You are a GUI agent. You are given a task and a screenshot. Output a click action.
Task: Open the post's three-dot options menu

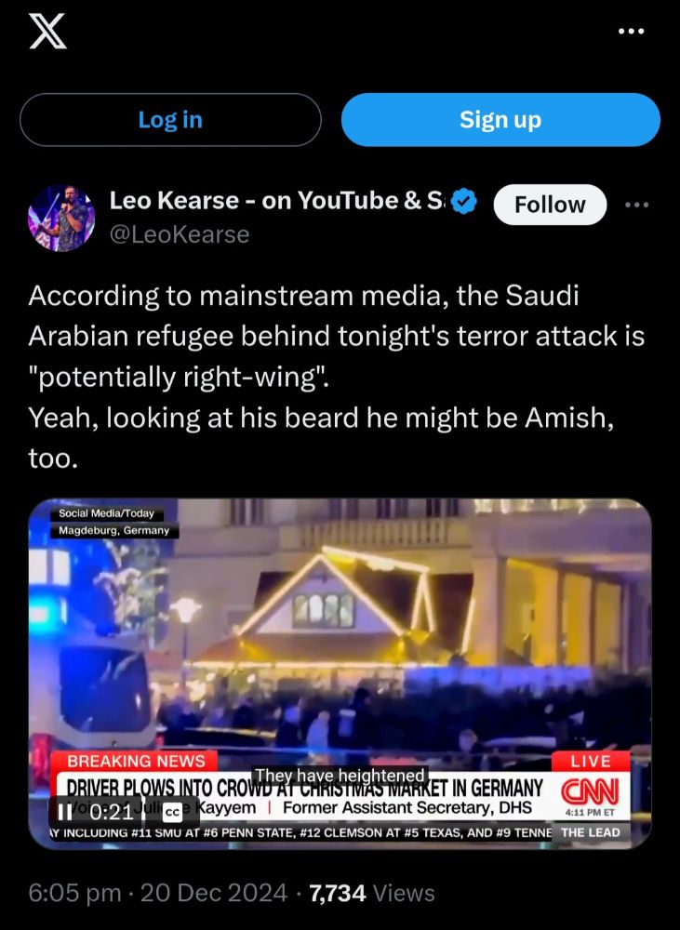coord(636,205)
